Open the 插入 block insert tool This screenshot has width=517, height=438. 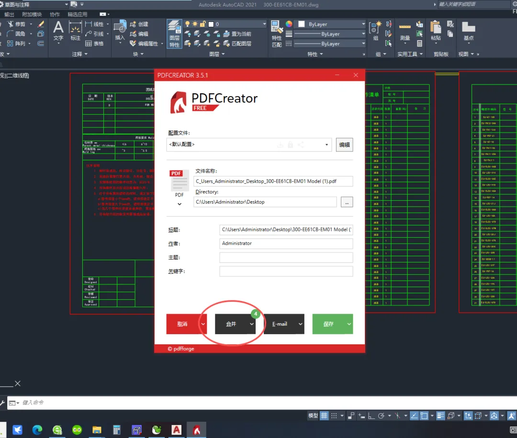tap(120, 31)
